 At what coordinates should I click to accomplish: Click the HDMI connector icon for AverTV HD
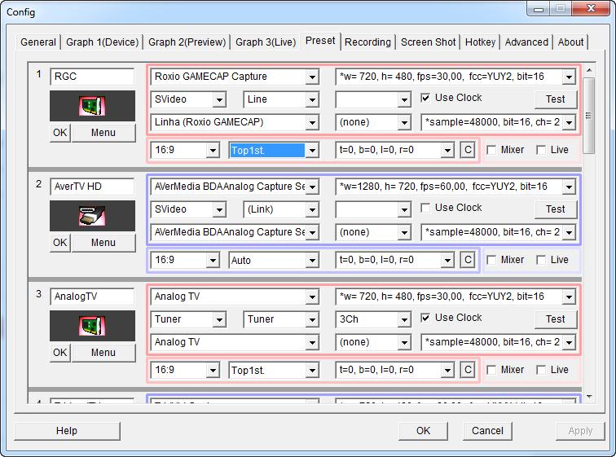click(92, 216)
